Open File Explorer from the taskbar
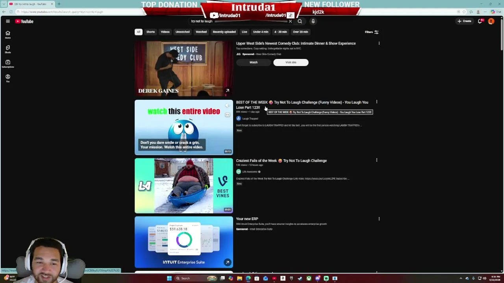 point(239,278)
